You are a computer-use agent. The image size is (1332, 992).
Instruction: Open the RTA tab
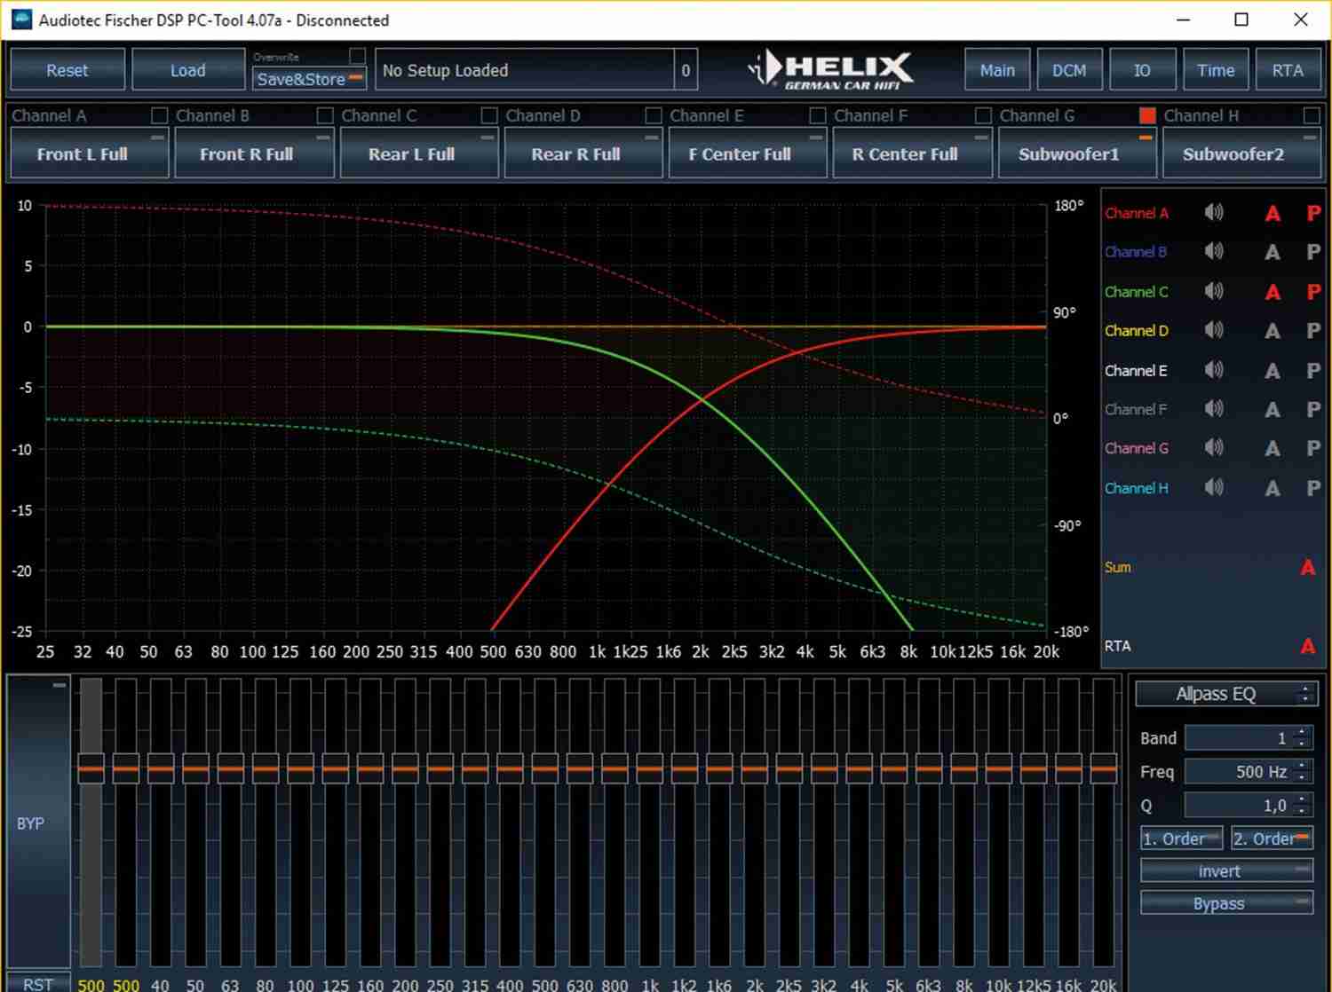(1288, 70)
